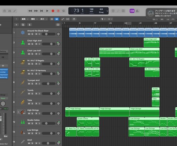Switch to list view icon in tracks menu bar
Image resolution: width=177 pixels, height=146 pixels.
(52, 19)
